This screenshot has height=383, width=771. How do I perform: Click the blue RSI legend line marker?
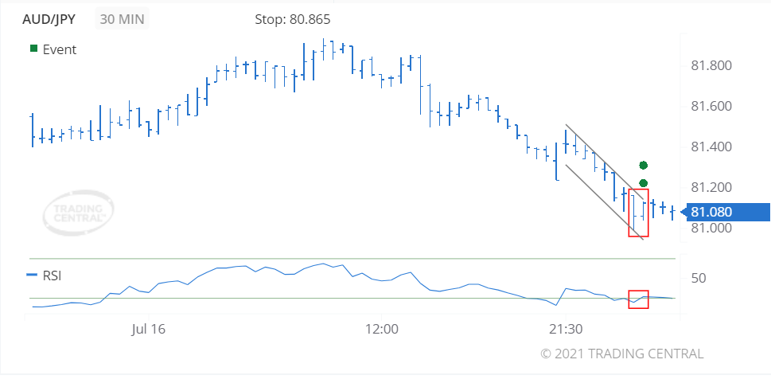pos(32,275)
